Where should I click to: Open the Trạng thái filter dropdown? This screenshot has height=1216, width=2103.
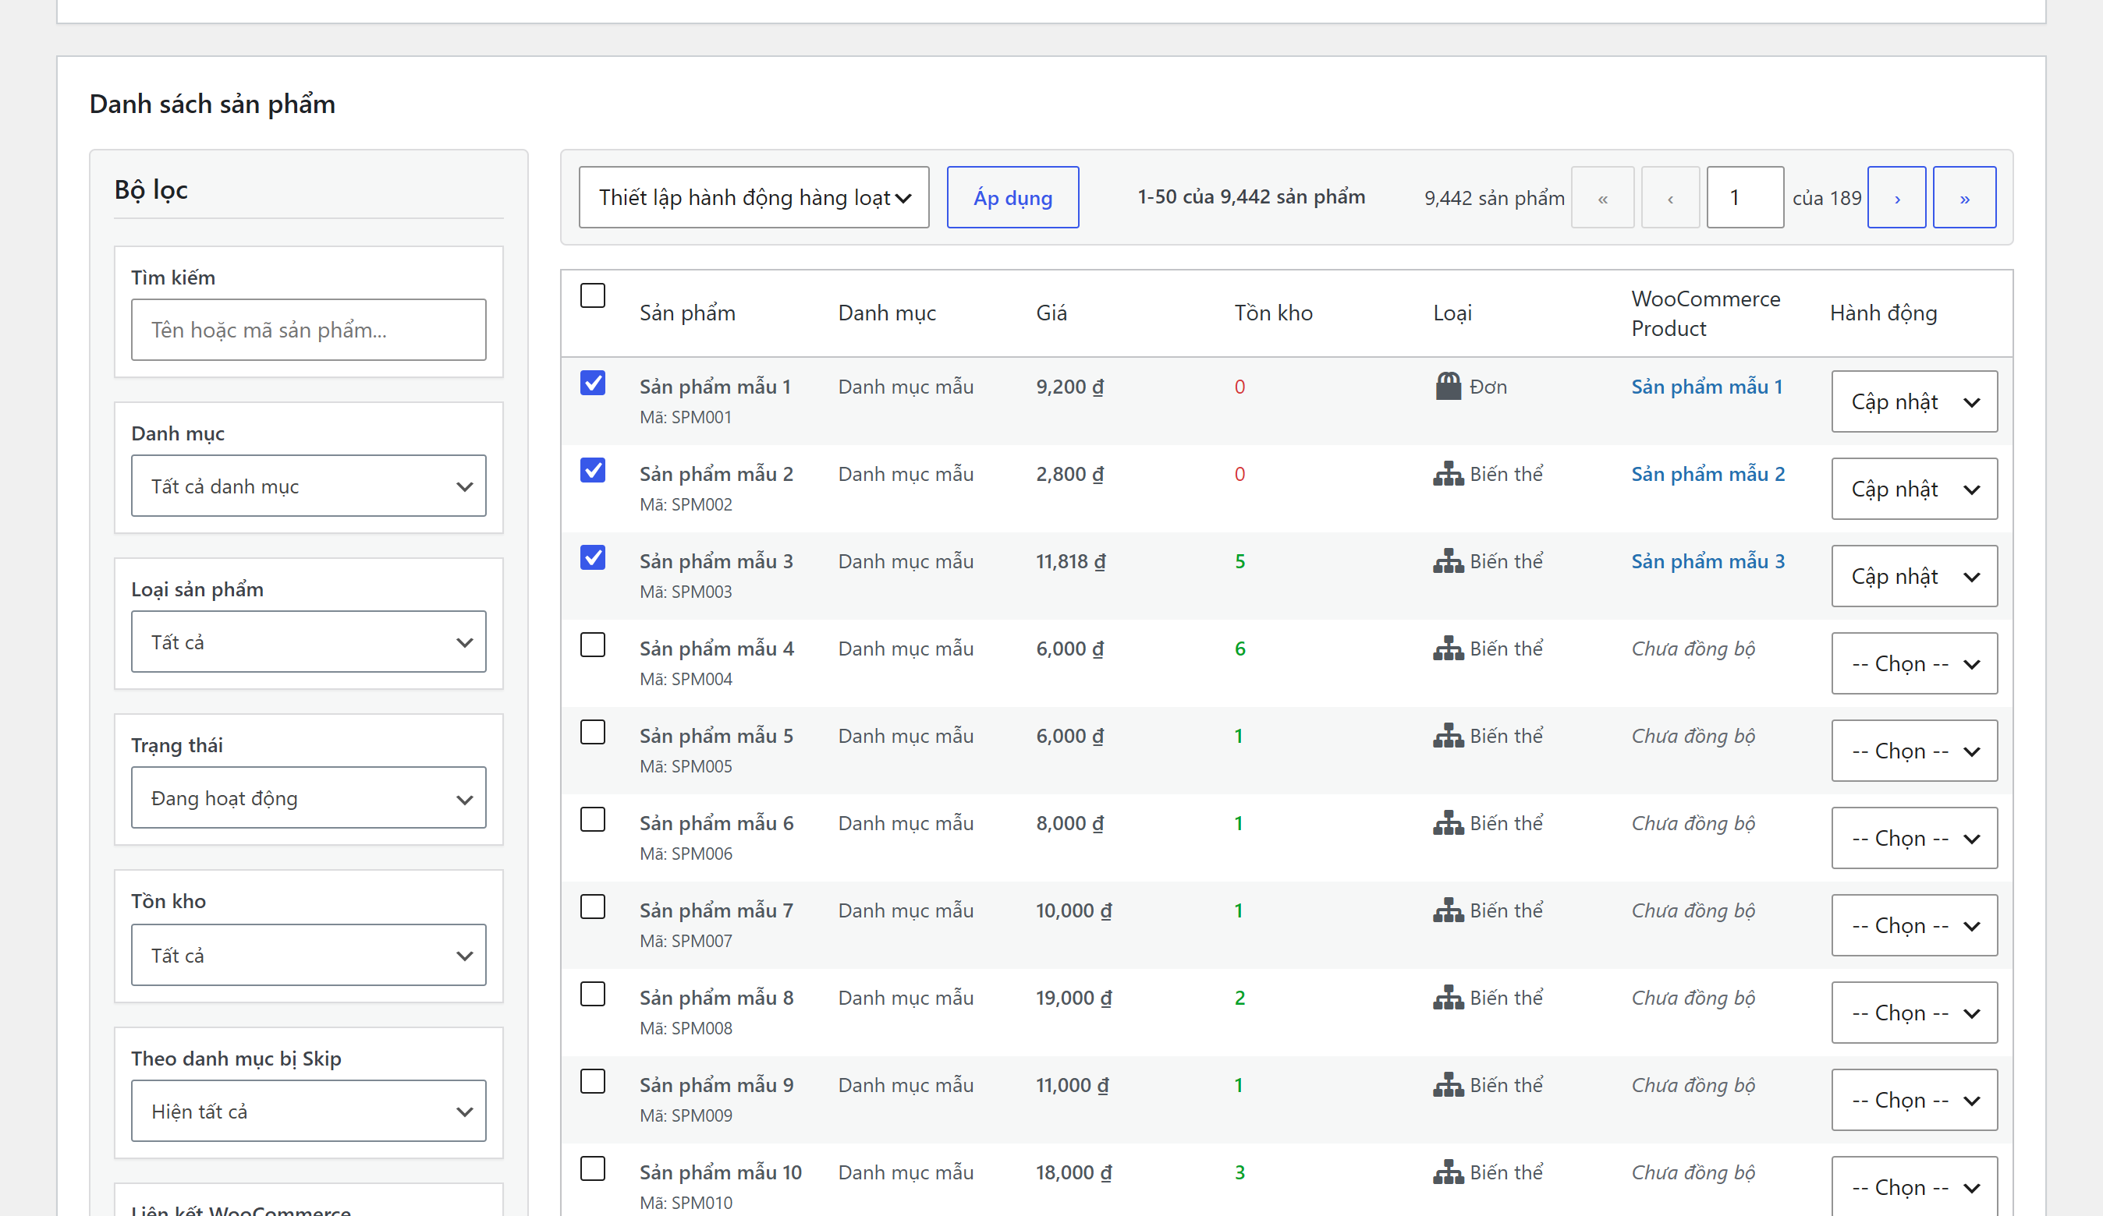click(x=309, y=798)
